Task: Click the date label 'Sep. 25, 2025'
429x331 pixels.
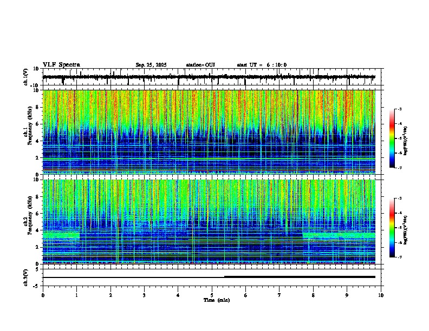Action: (x=151, y=65)
